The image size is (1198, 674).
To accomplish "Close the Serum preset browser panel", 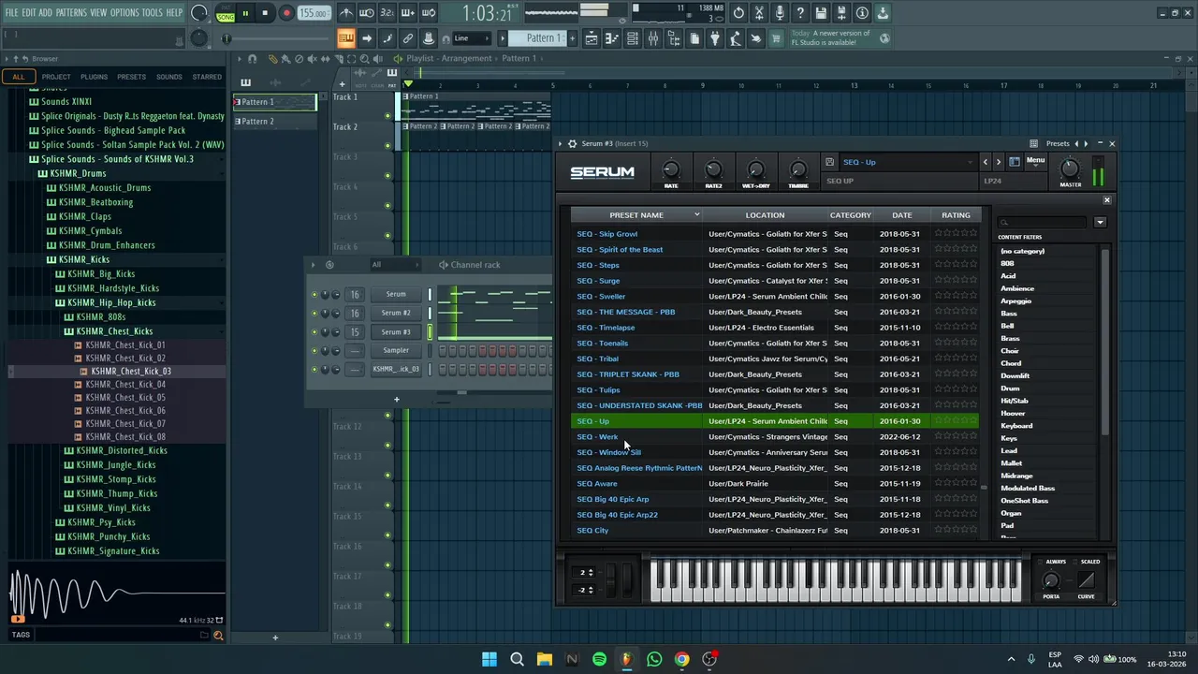I will (x=1106, y=200).
